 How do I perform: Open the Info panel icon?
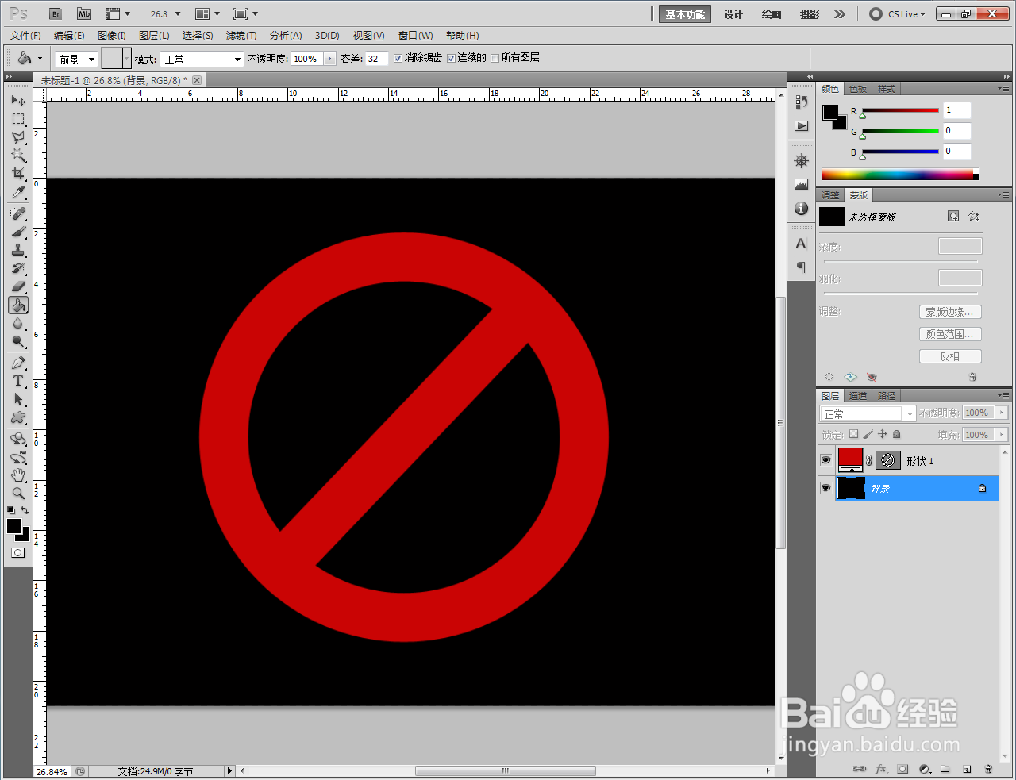(802, 209)
